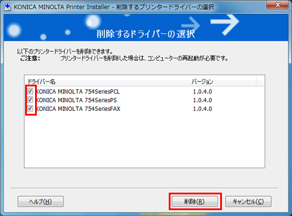Click the installer icon in title bar
Screen dimensions: 292x216
[8, 7]
